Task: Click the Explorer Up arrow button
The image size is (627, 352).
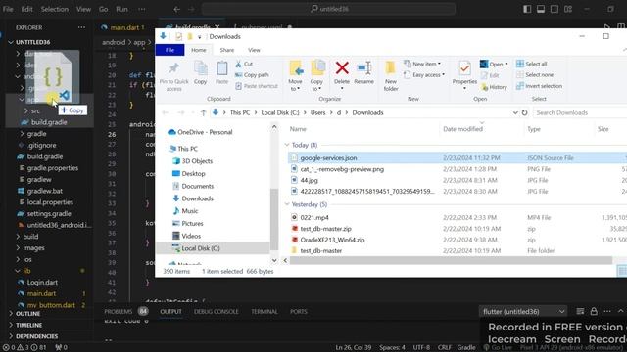Action: click(203, 113)
